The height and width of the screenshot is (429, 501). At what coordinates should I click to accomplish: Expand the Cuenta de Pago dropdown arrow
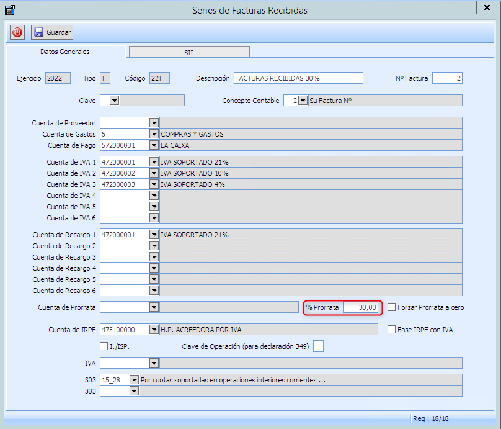[154, 145]
